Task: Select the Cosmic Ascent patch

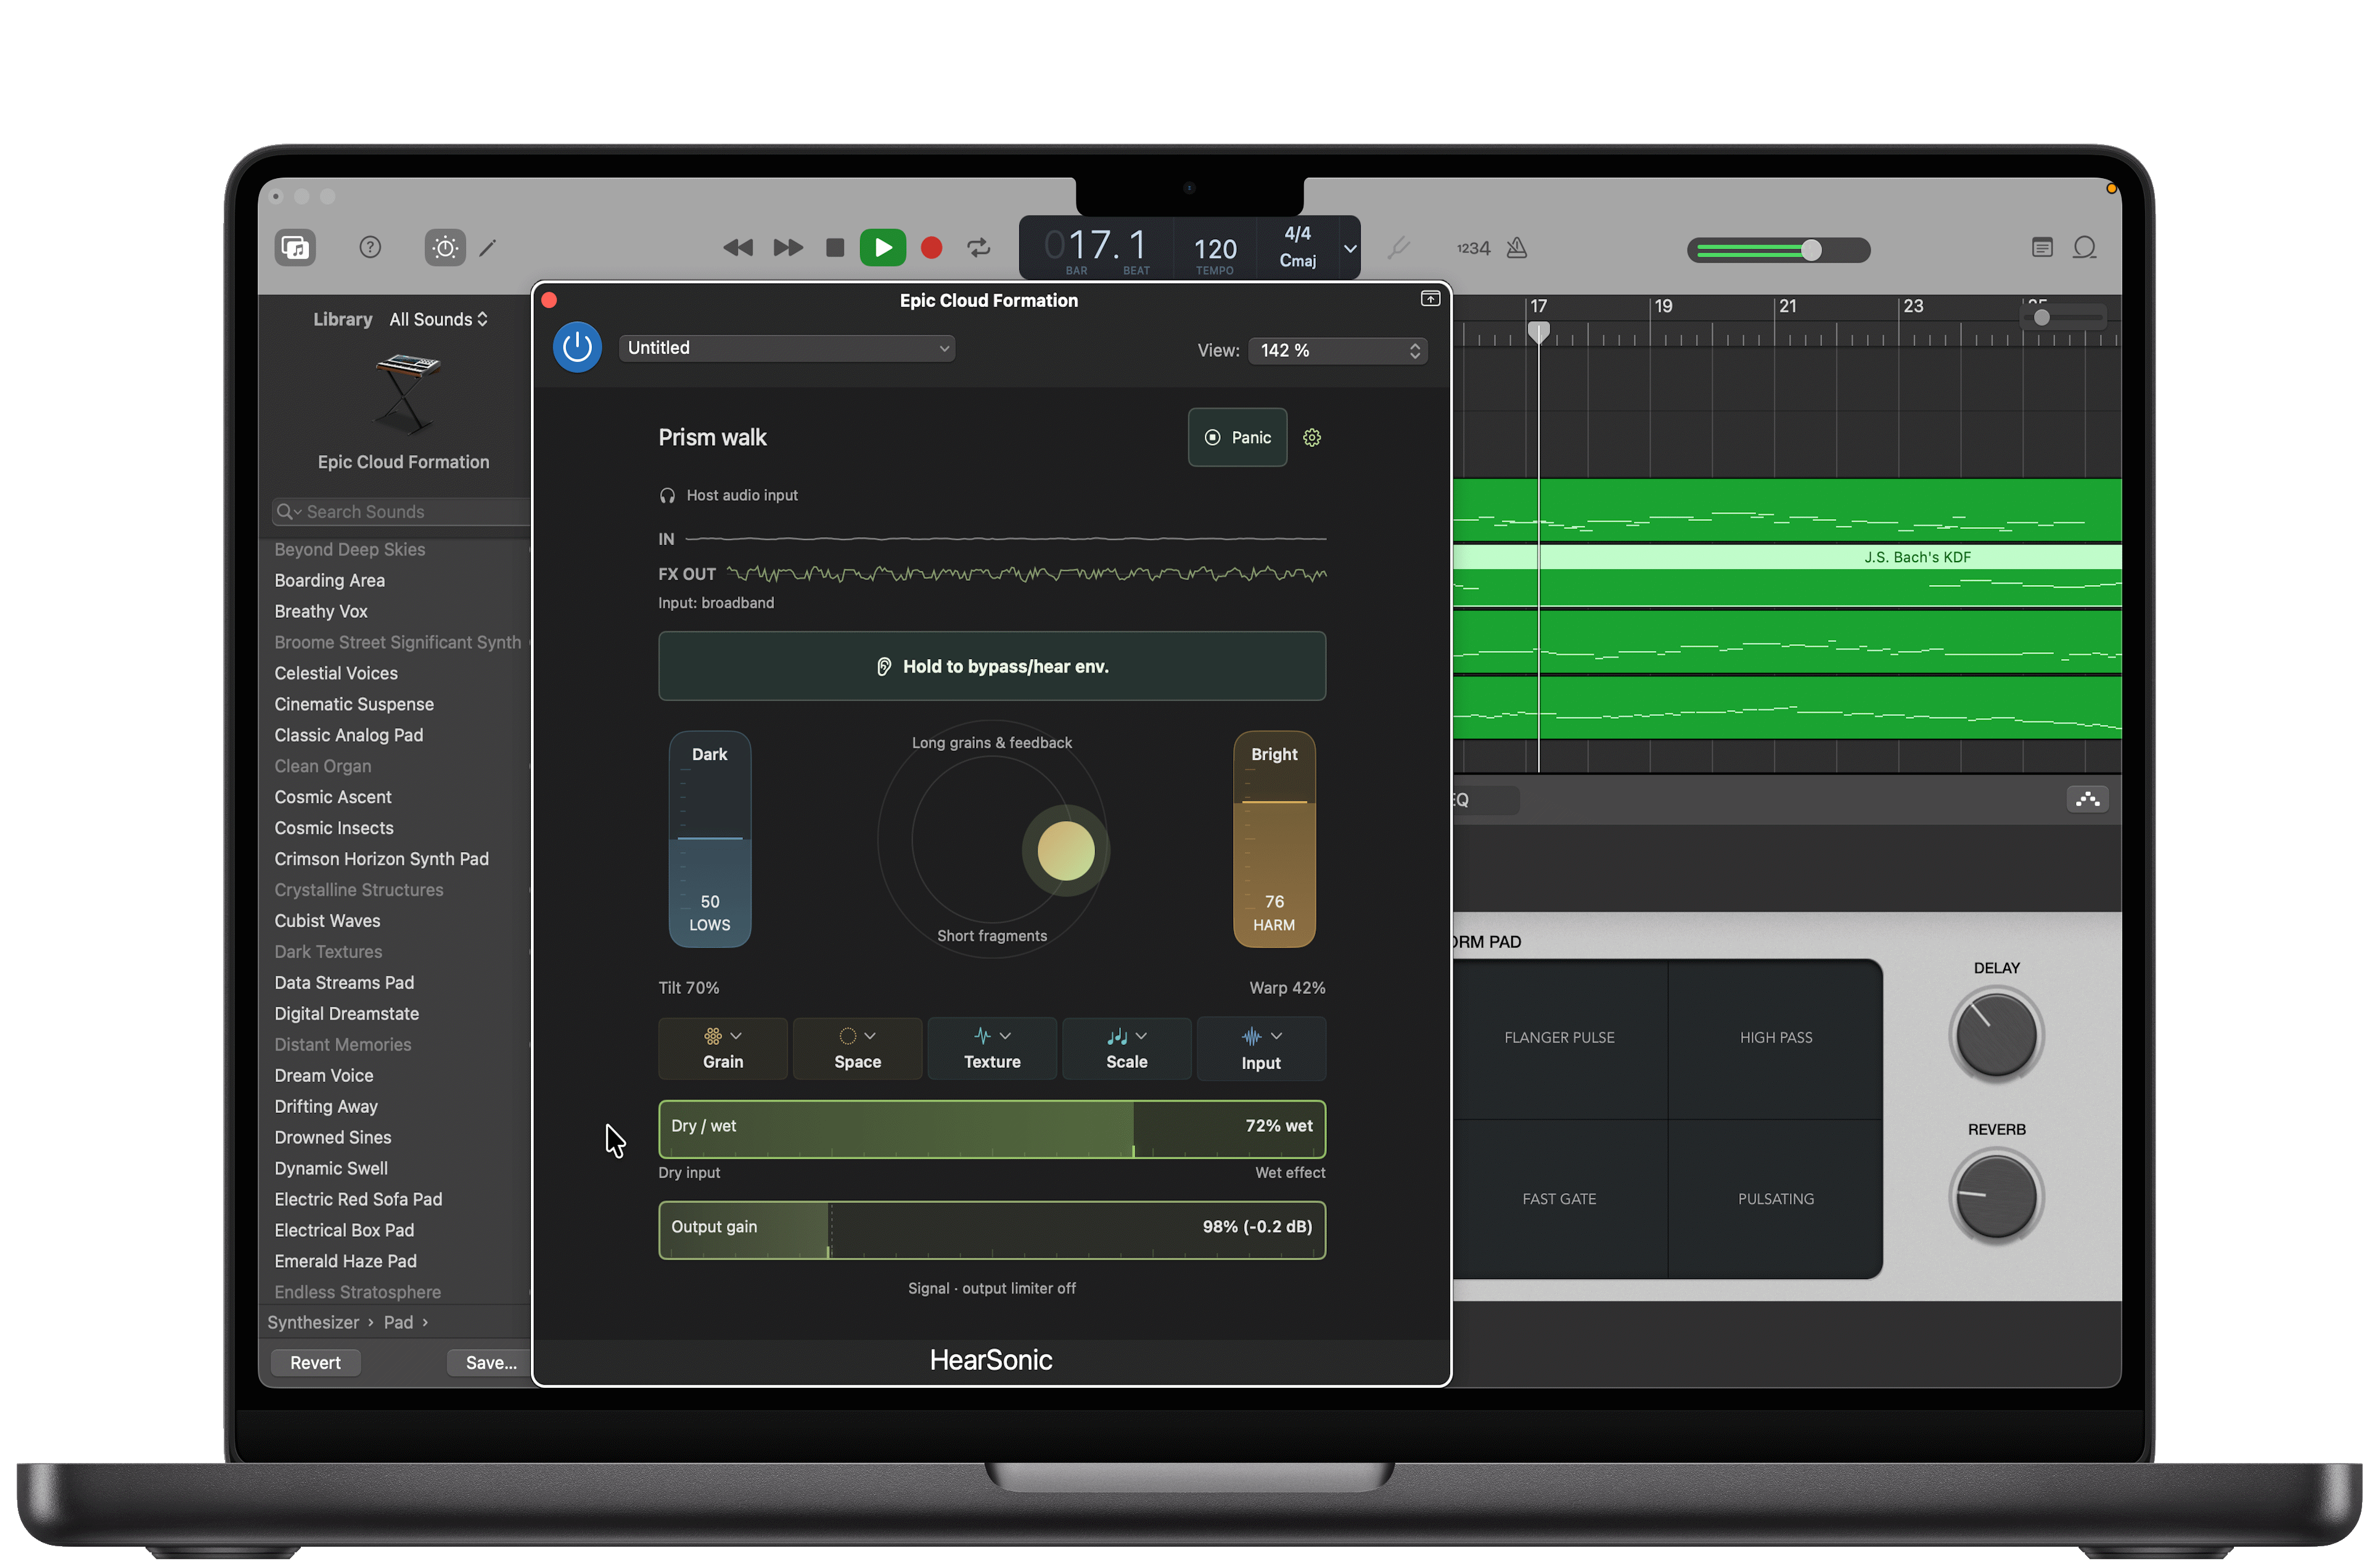Action: click(333, 797)
